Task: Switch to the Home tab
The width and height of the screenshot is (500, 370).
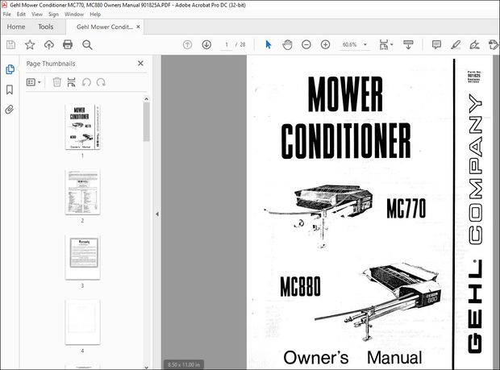Action: tap(16, 27)
